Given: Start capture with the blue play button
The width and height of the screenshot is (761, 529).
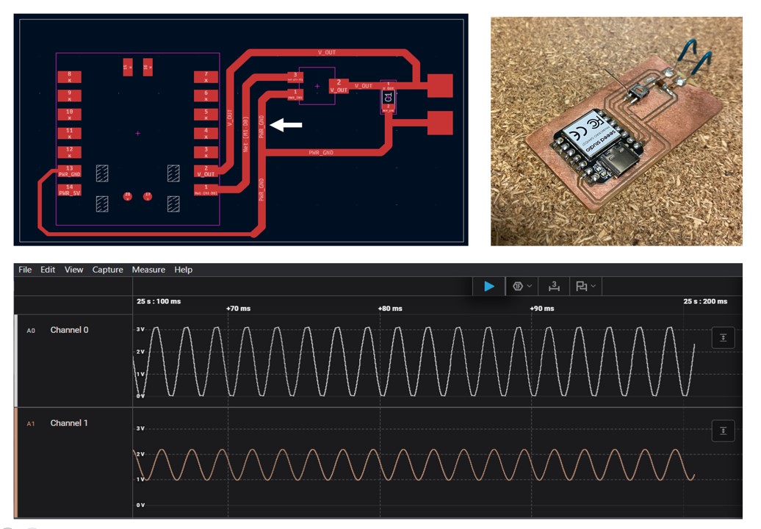Looking at the screenshot, I should point(489,287).
